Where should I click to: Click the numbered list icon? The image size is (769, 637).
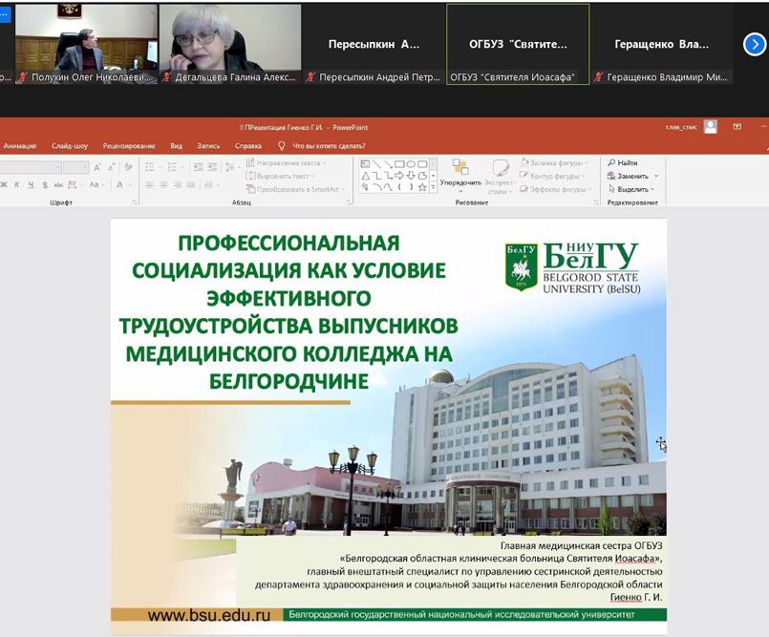click(x=172, y=167)
